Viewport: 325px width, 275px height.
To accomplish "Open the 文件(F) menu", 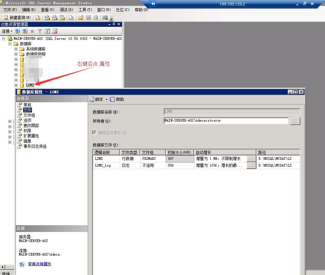I will [10, 10].
